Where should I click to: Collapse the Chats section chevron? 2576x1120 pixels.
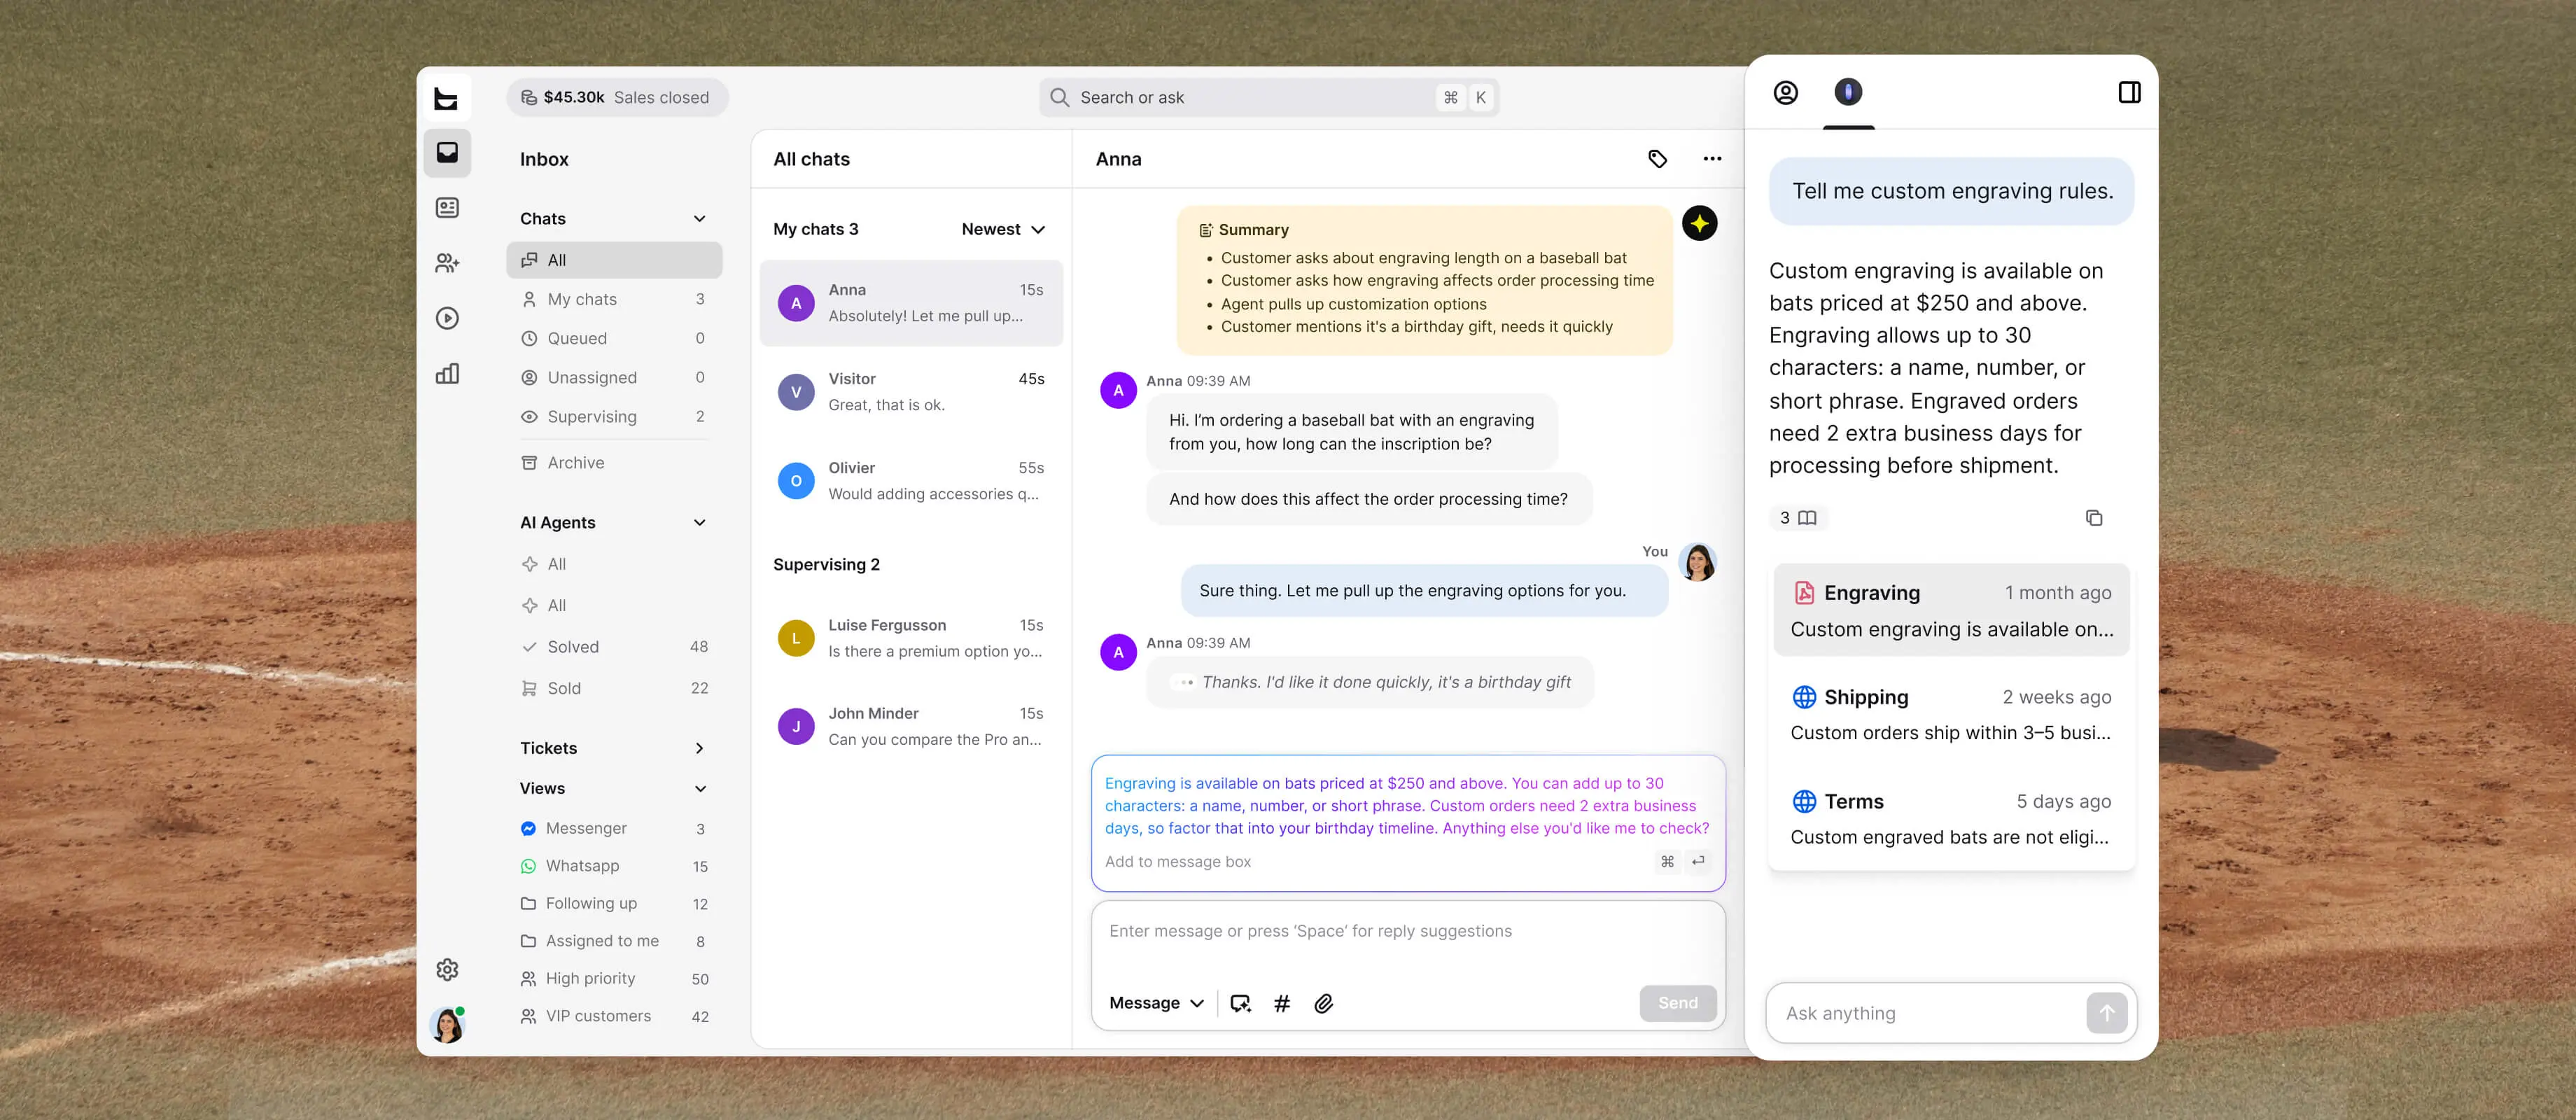pos(699,219)
